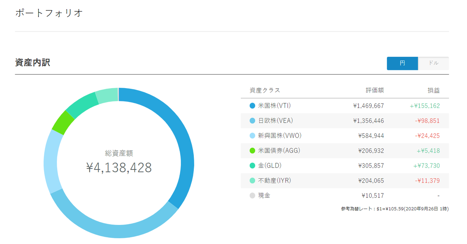Select the value ¥204,065
The height and width of the screenshot is (244, 467).
[371, 181]
